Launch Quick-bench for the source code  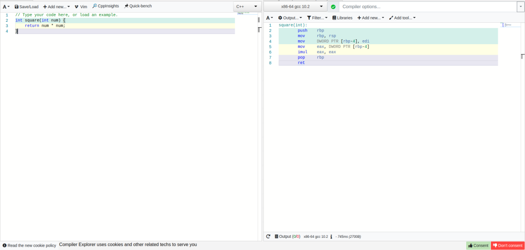pos(138,6)
